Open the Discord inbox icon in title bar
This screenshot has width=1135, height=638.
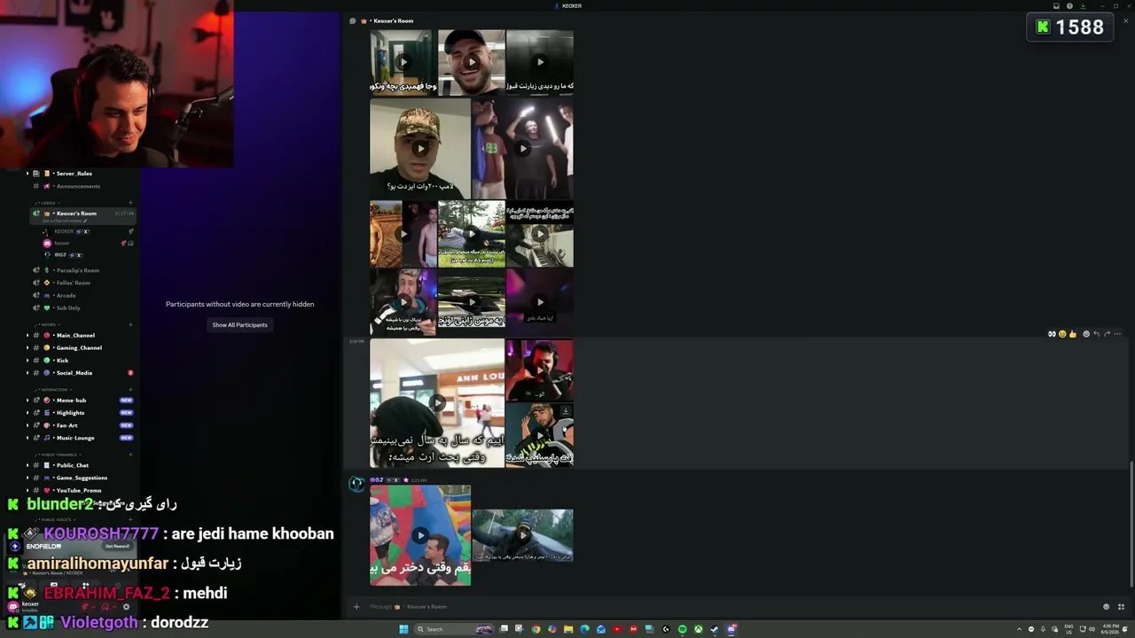pos(1056,6)
